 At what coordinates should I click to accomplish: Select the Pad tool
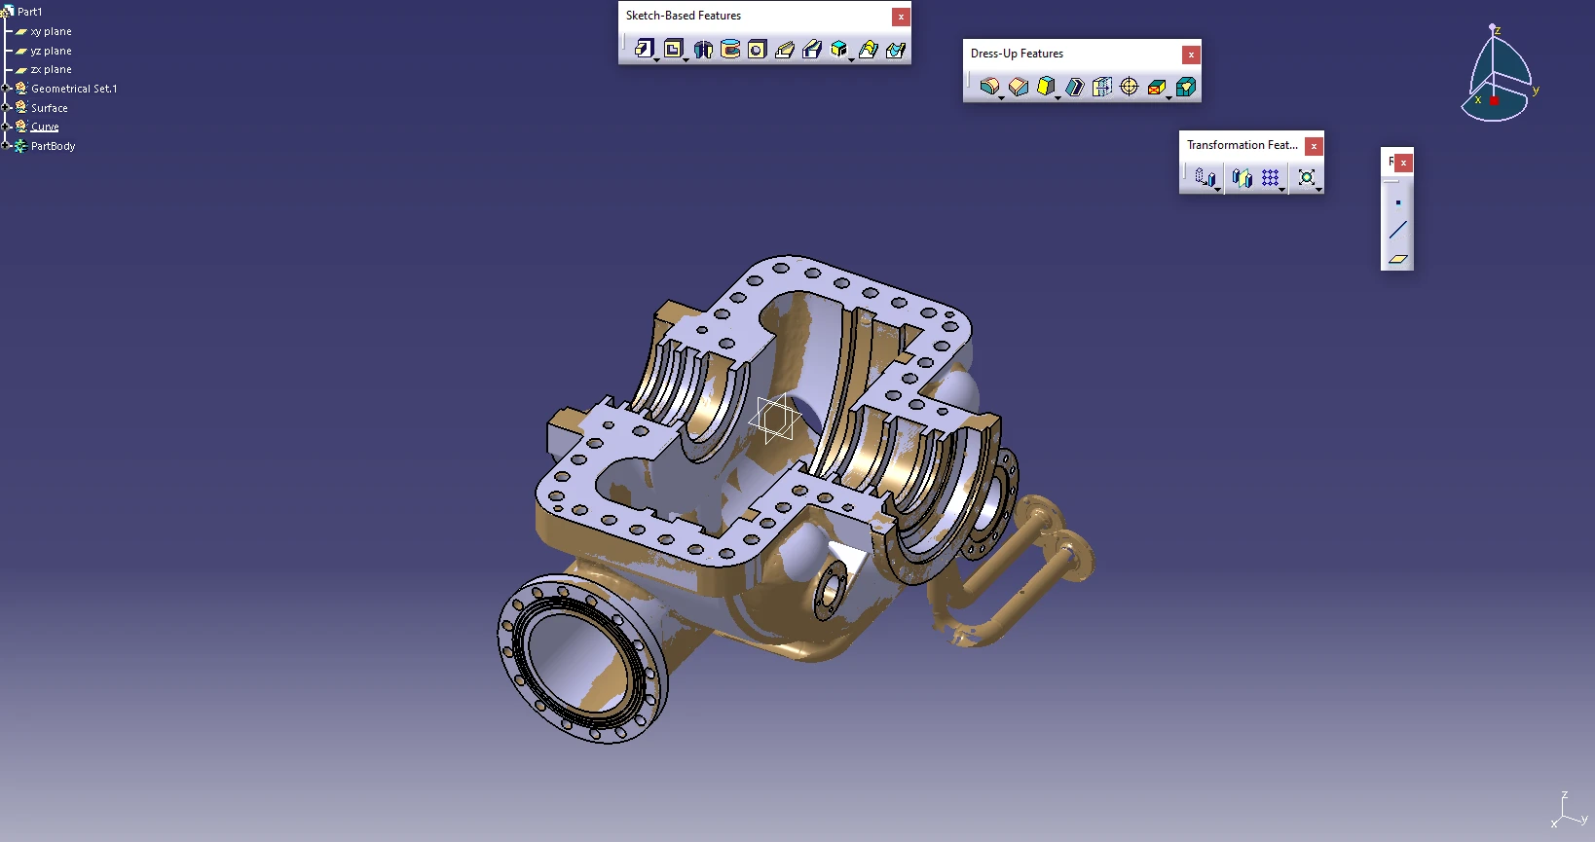[644, 49]
